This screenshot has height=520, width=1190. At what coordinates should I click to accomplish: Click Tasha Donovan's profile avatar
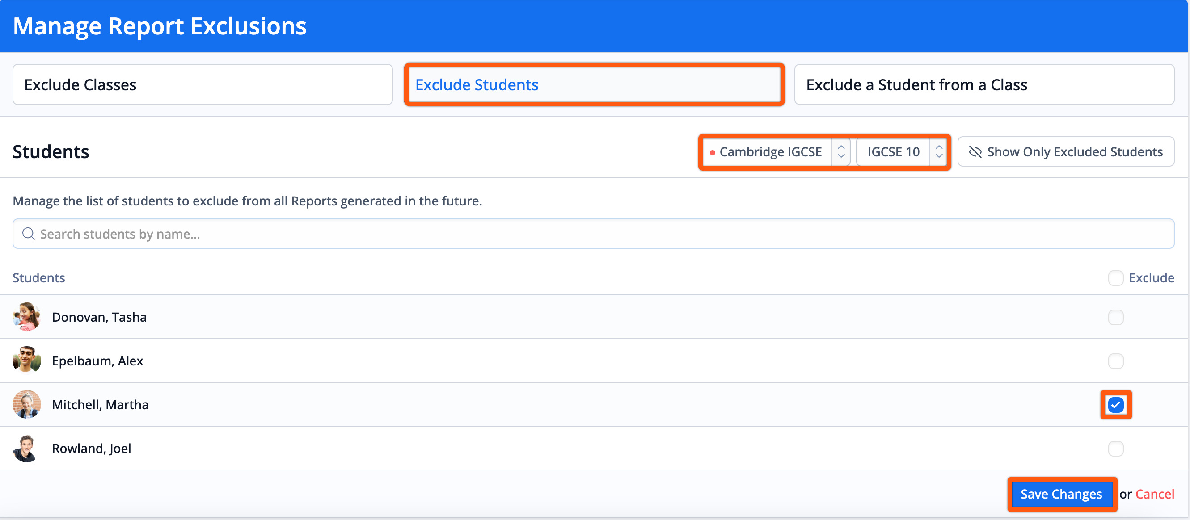[x=27, y=317]
